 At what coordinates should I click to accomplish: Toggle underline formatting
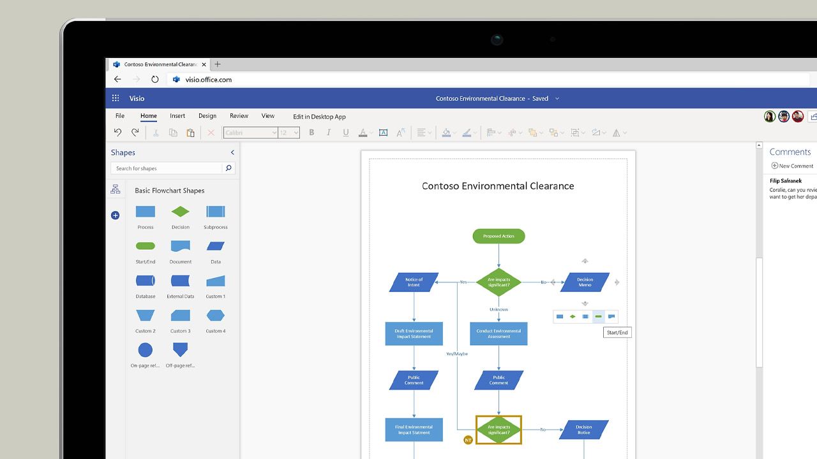click(x=346, y=133)
